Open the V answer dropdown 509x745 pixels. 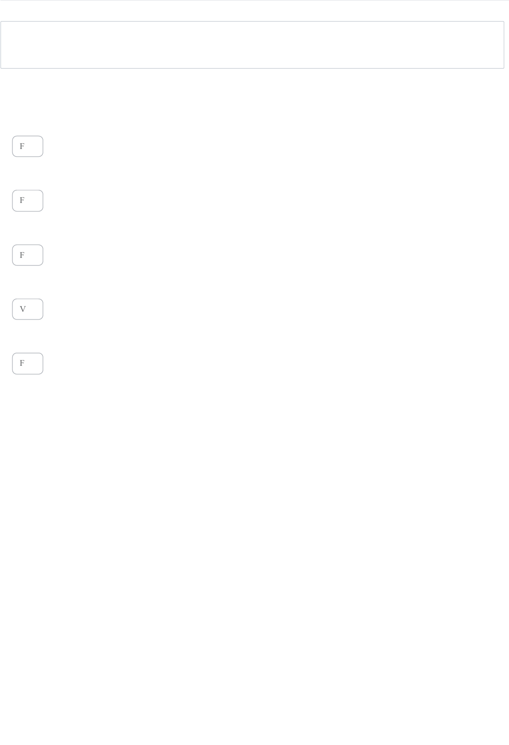28,309
